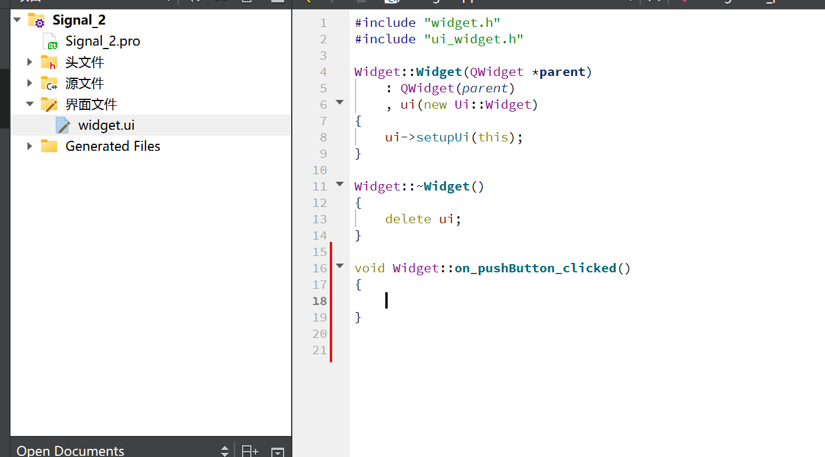This screenshot has width=825, height=457.
Task: Collapse the Signal_2 project root node
Action: pos(17,20)
